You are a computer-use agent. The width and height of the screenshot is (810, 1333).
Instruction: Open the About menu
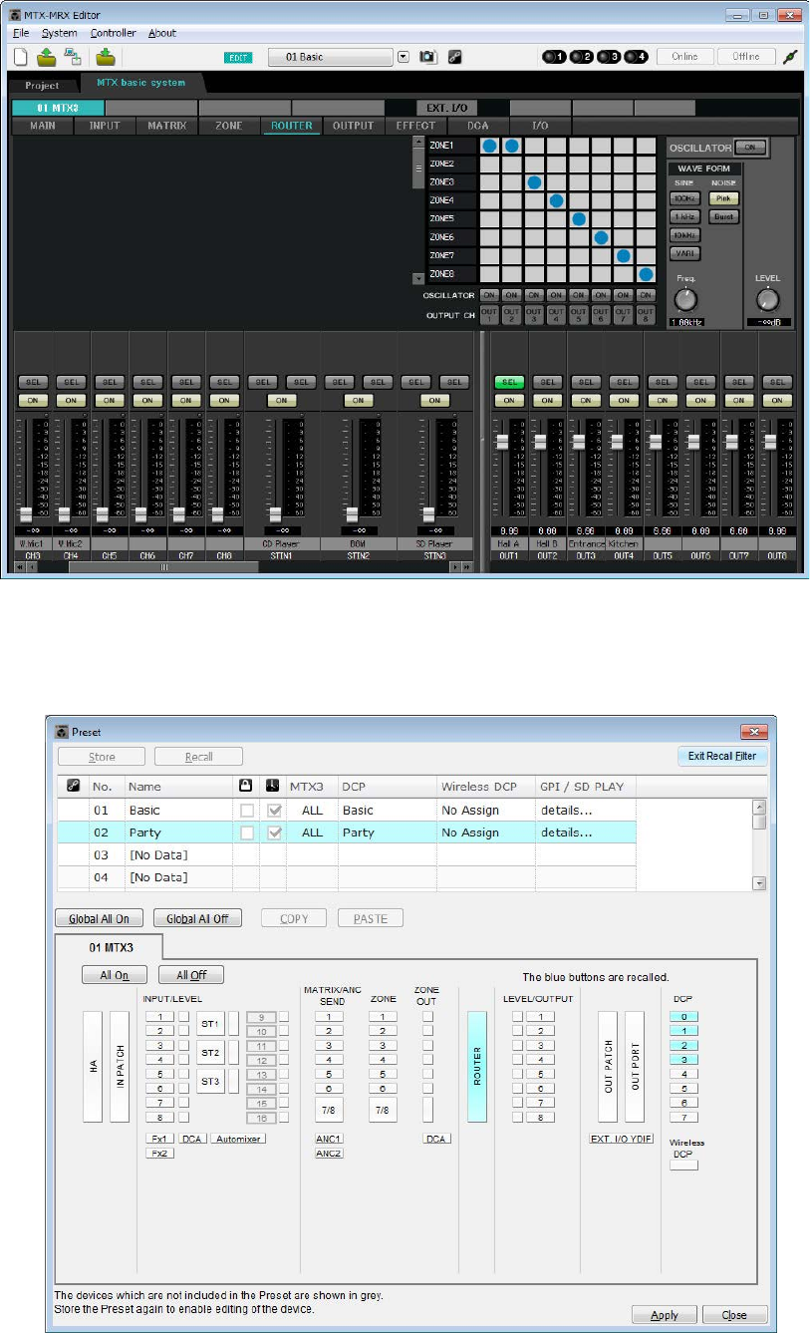point(161,33)
